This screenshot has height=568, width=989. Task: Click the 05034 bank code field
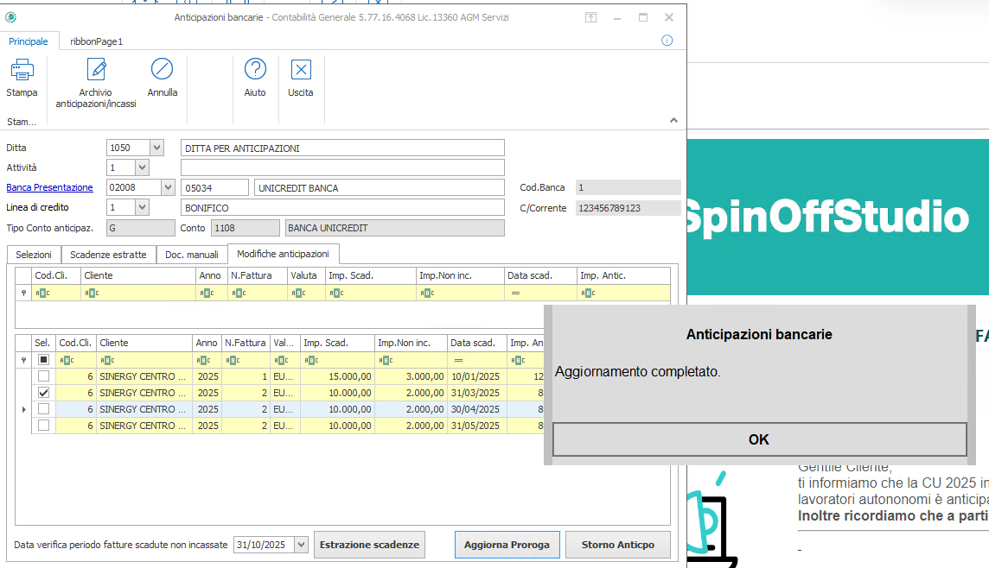pyautogui.click(x=215, y=187)
